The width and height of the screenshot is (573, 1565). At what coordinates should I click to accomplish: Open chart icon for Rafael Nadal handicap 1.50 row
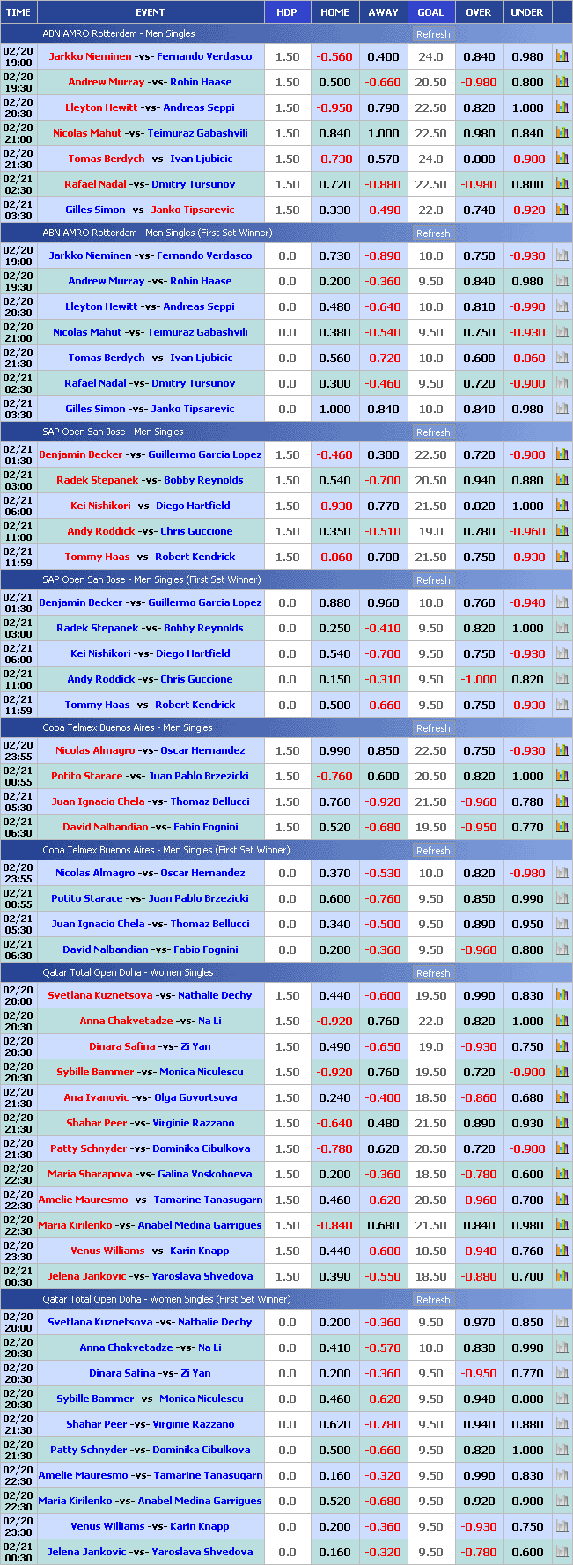[x=562, y=184]
